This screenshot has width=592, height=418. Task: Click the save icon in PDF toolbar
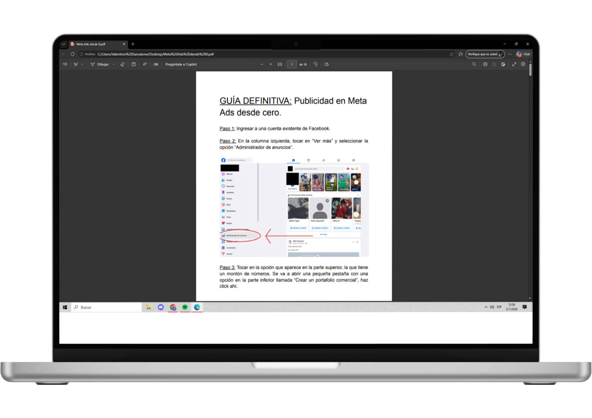(494, 64)
